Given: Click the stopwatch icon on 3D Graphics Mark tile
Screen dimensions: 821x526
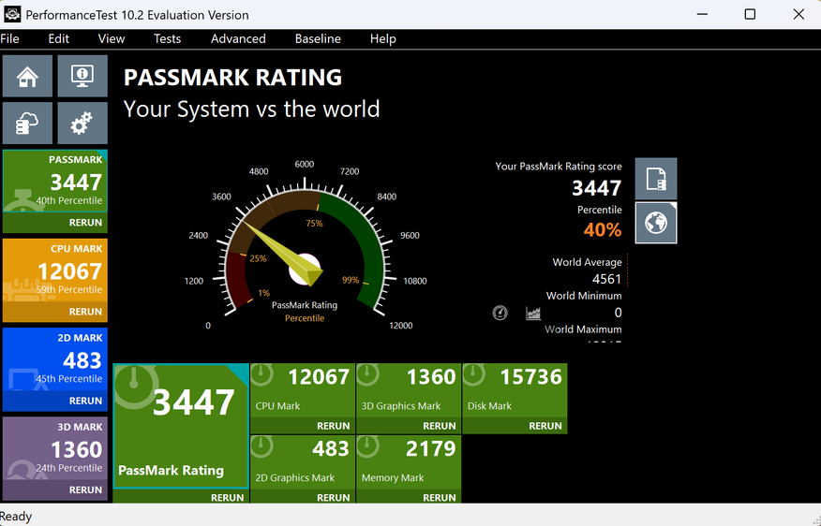Looking at the screenshot, I should pyautogui.click(x=368, y=374).
